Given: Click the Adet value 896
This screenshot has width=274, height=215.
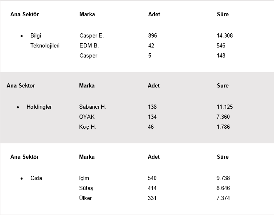Looking at the screenshot, I should pyautogui.click(x=152, y=36).
